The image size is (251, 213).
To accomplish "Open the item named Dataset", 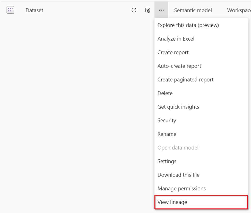I will (x=34, y=10).
